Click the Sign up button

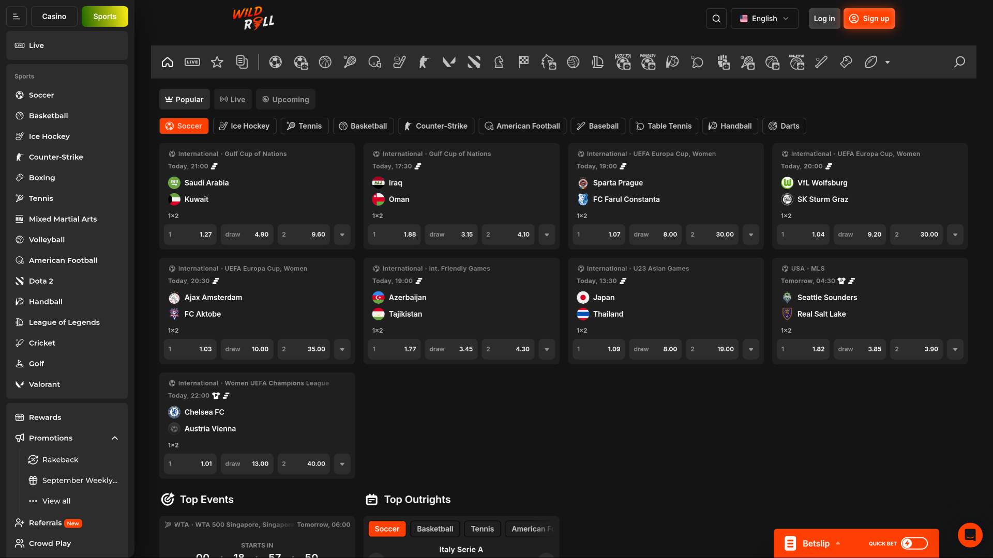click(x=869, y=19)
